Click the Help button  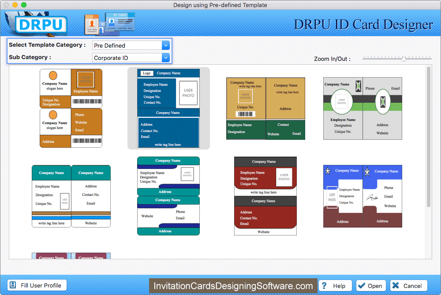click(x=335, y=286)
